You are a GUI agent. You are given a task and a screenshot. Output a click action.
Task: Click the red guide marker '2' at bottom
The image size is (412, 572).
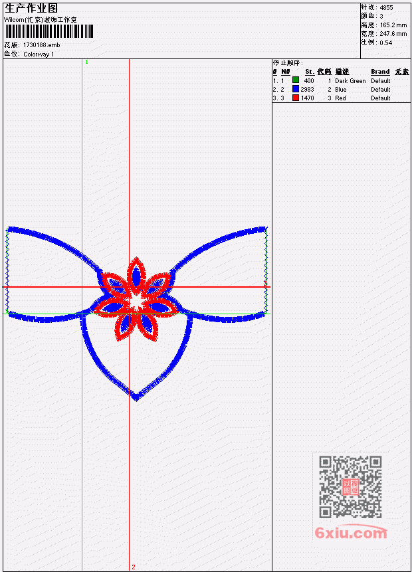point(133,567)
